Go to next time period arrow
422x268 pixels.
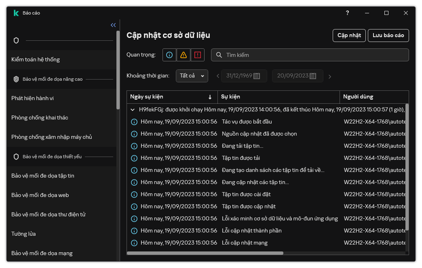[x=329, y=76]
